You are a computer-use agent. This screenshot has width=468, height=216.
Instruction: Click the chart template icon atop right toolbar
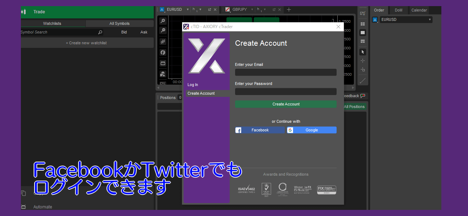click(x=363, y=14)
